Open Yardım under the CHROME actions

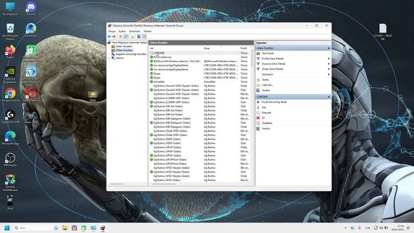(x=266, y=128)
